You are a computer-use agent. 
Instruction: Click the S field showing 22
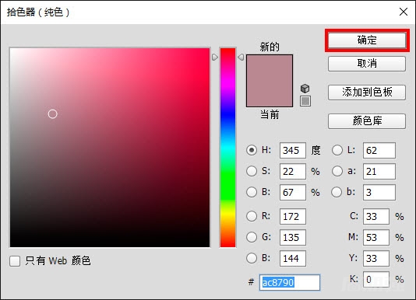(x=293, y=171)
